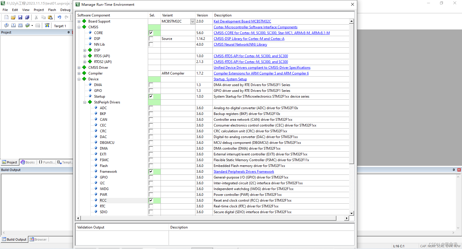Viewport: 462px width, 249px height.
Task: Switch to the Browser tab
Action: [x=38, y=239]
